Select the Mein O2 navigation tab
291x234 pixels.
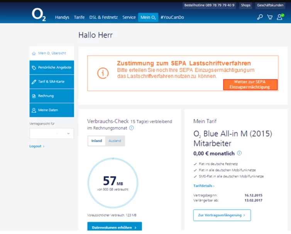148,17
